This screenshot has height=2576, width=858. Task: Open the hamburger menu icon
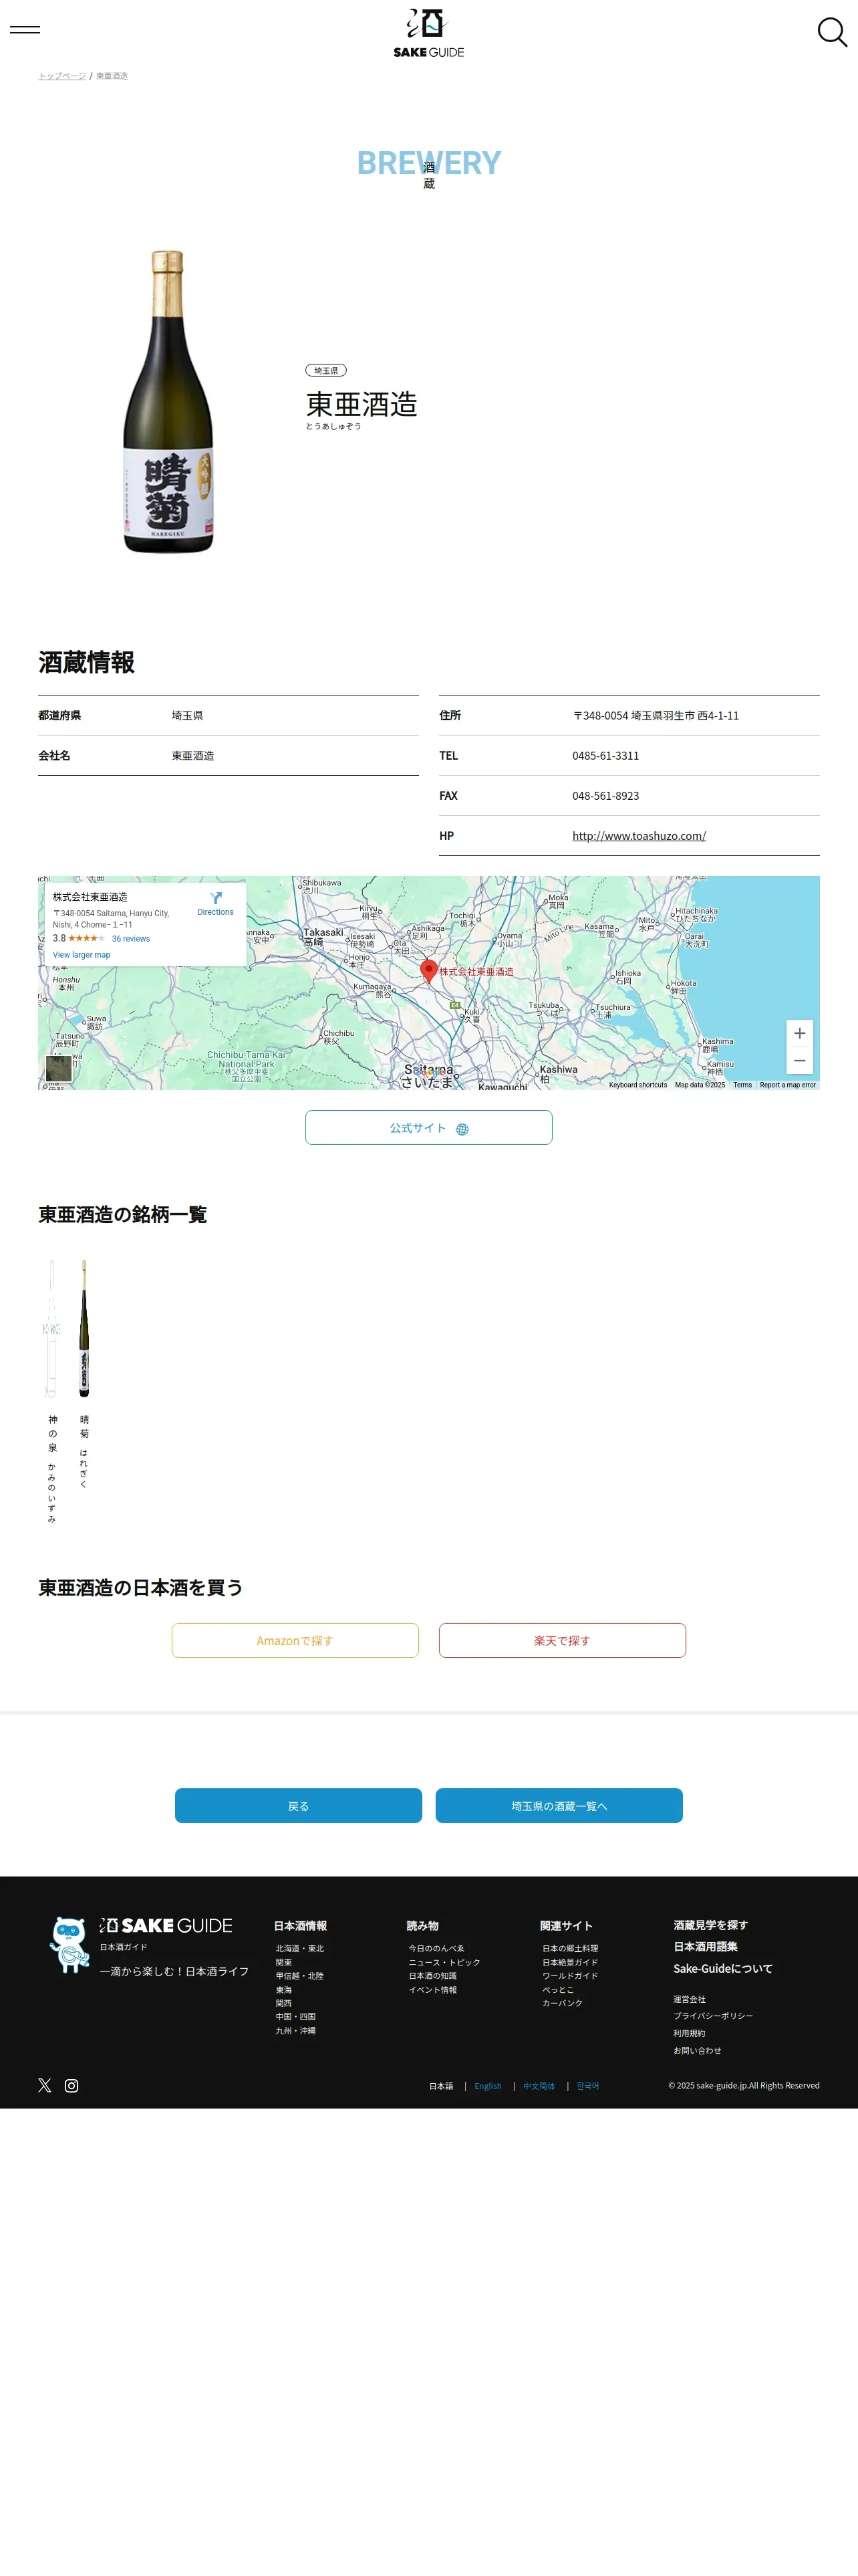[x=25, y=29]
